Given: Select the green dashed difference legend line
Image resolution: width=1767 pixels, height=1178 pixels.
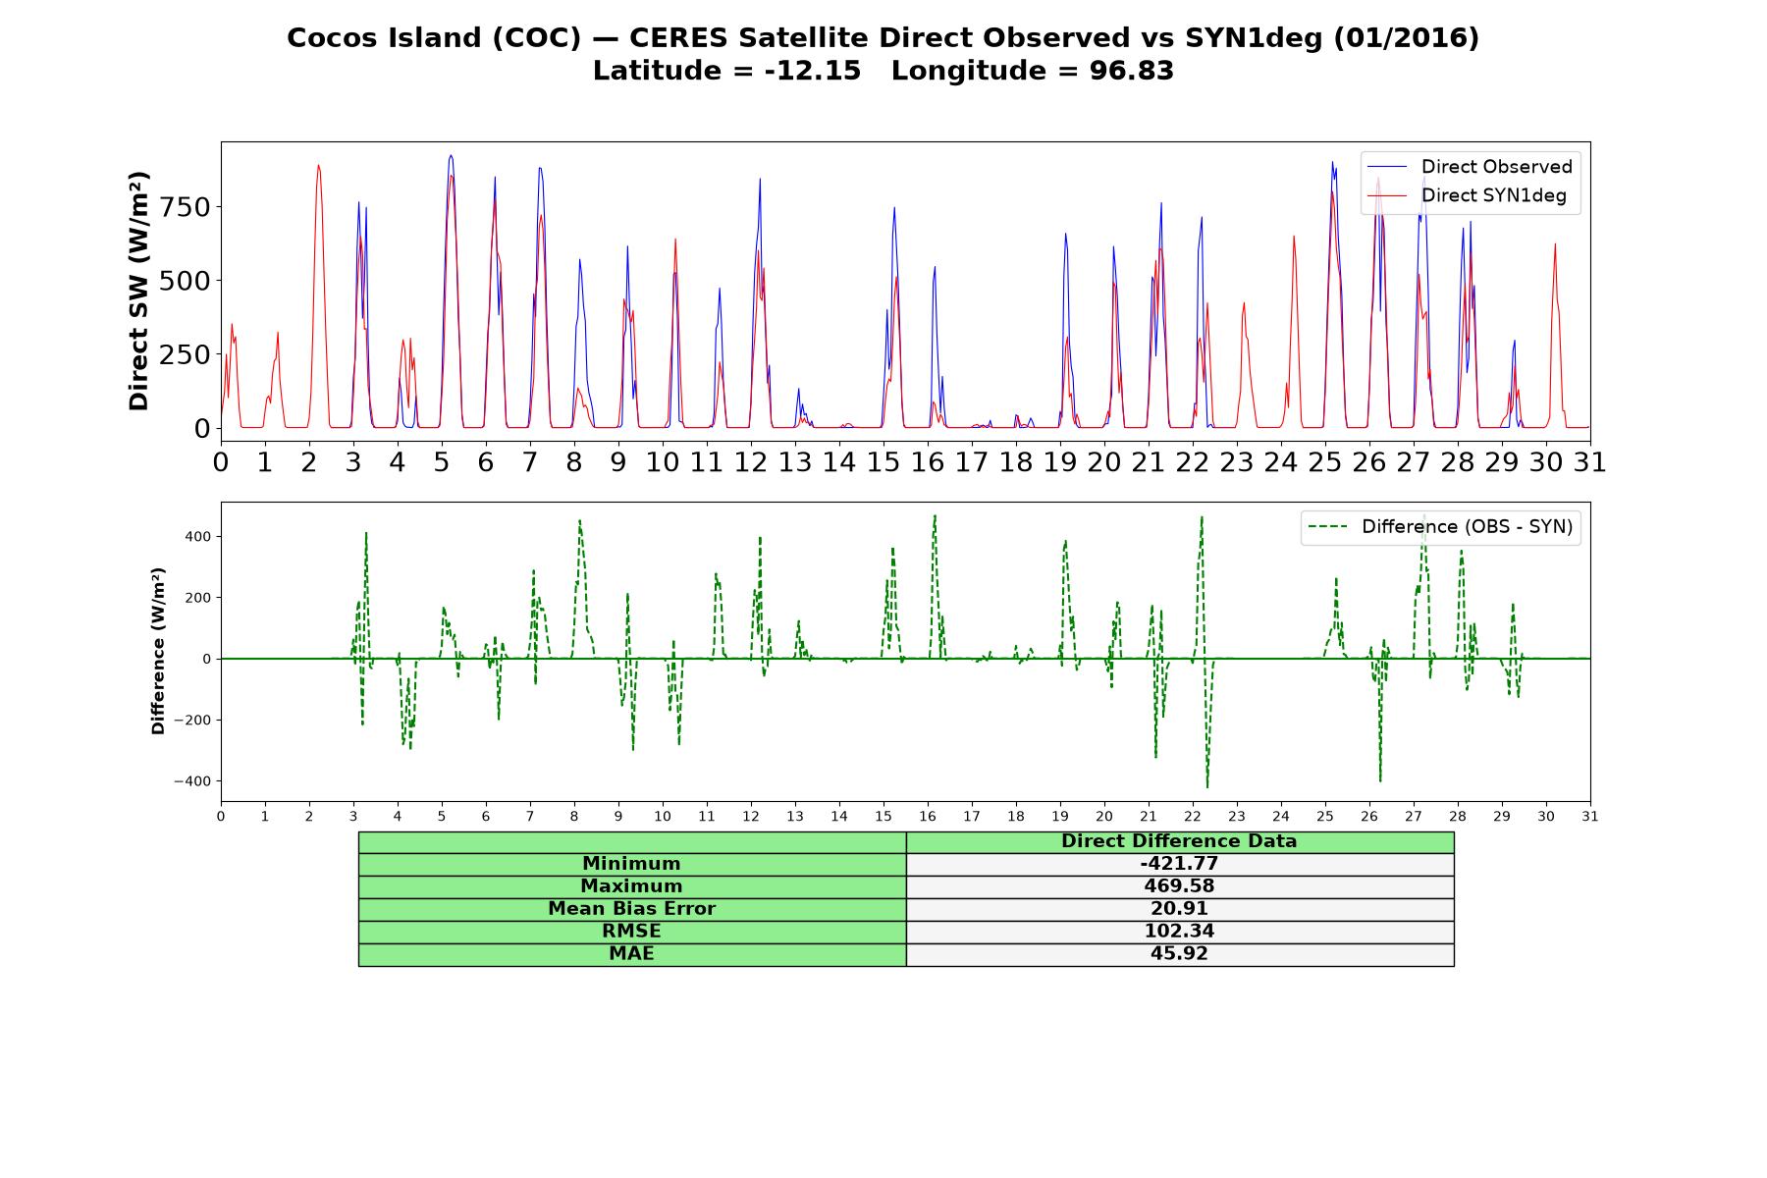Looking at the screenshot, I should [x=1329, y=527].
